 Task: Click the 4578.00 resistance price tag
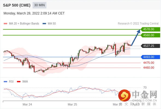[x=150, y=29]
